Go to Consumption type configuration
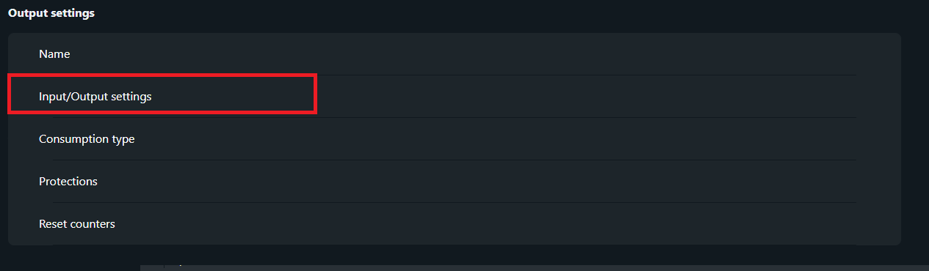The image size is (929, 271). (x=454, y=139)
